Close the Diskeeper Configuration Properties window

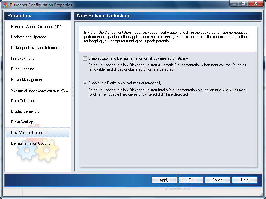[256, 4]
